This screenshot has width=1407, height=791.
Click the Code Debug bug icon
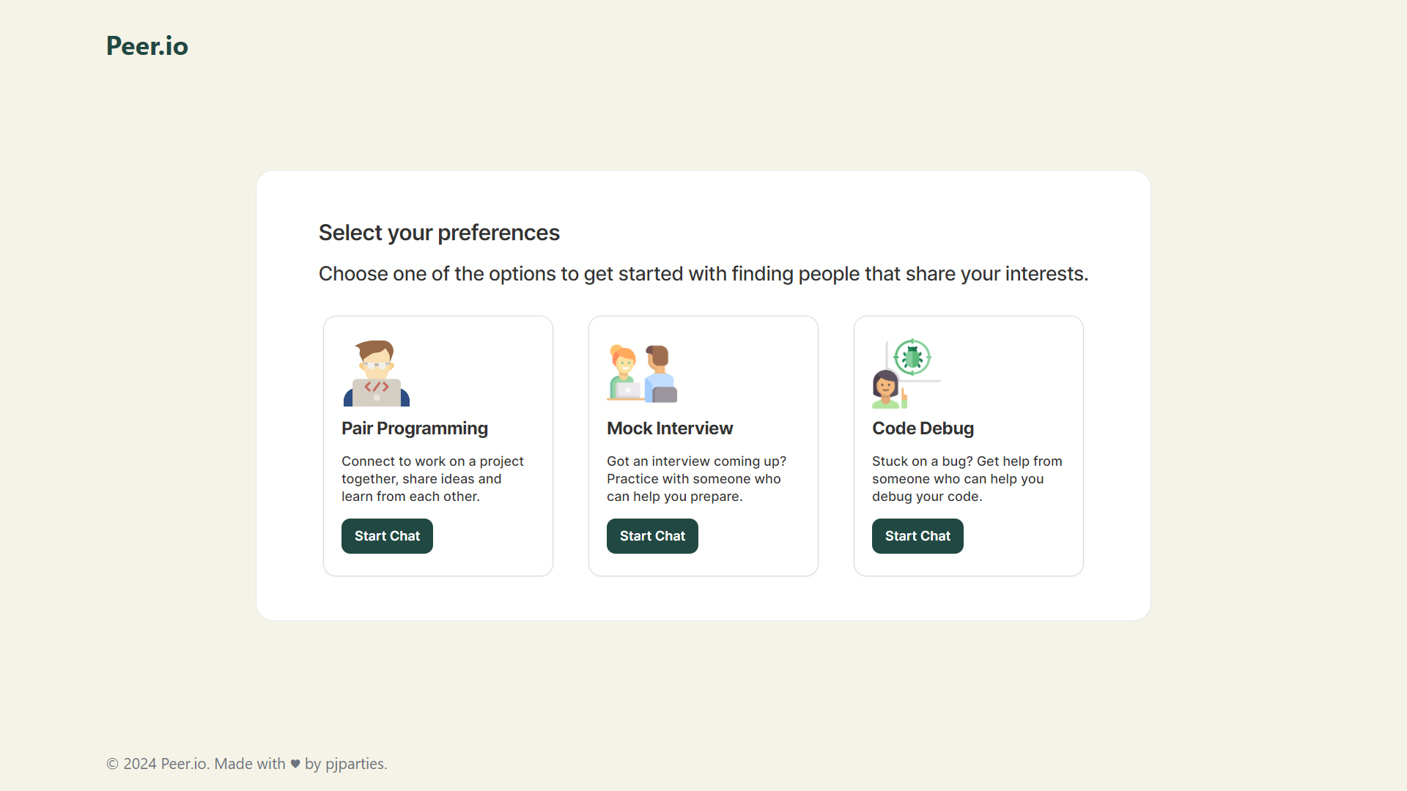(912, 357)
